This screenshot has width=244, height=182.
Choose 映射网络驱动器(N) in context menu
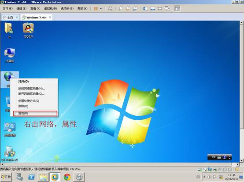click(x=32, y=89)
